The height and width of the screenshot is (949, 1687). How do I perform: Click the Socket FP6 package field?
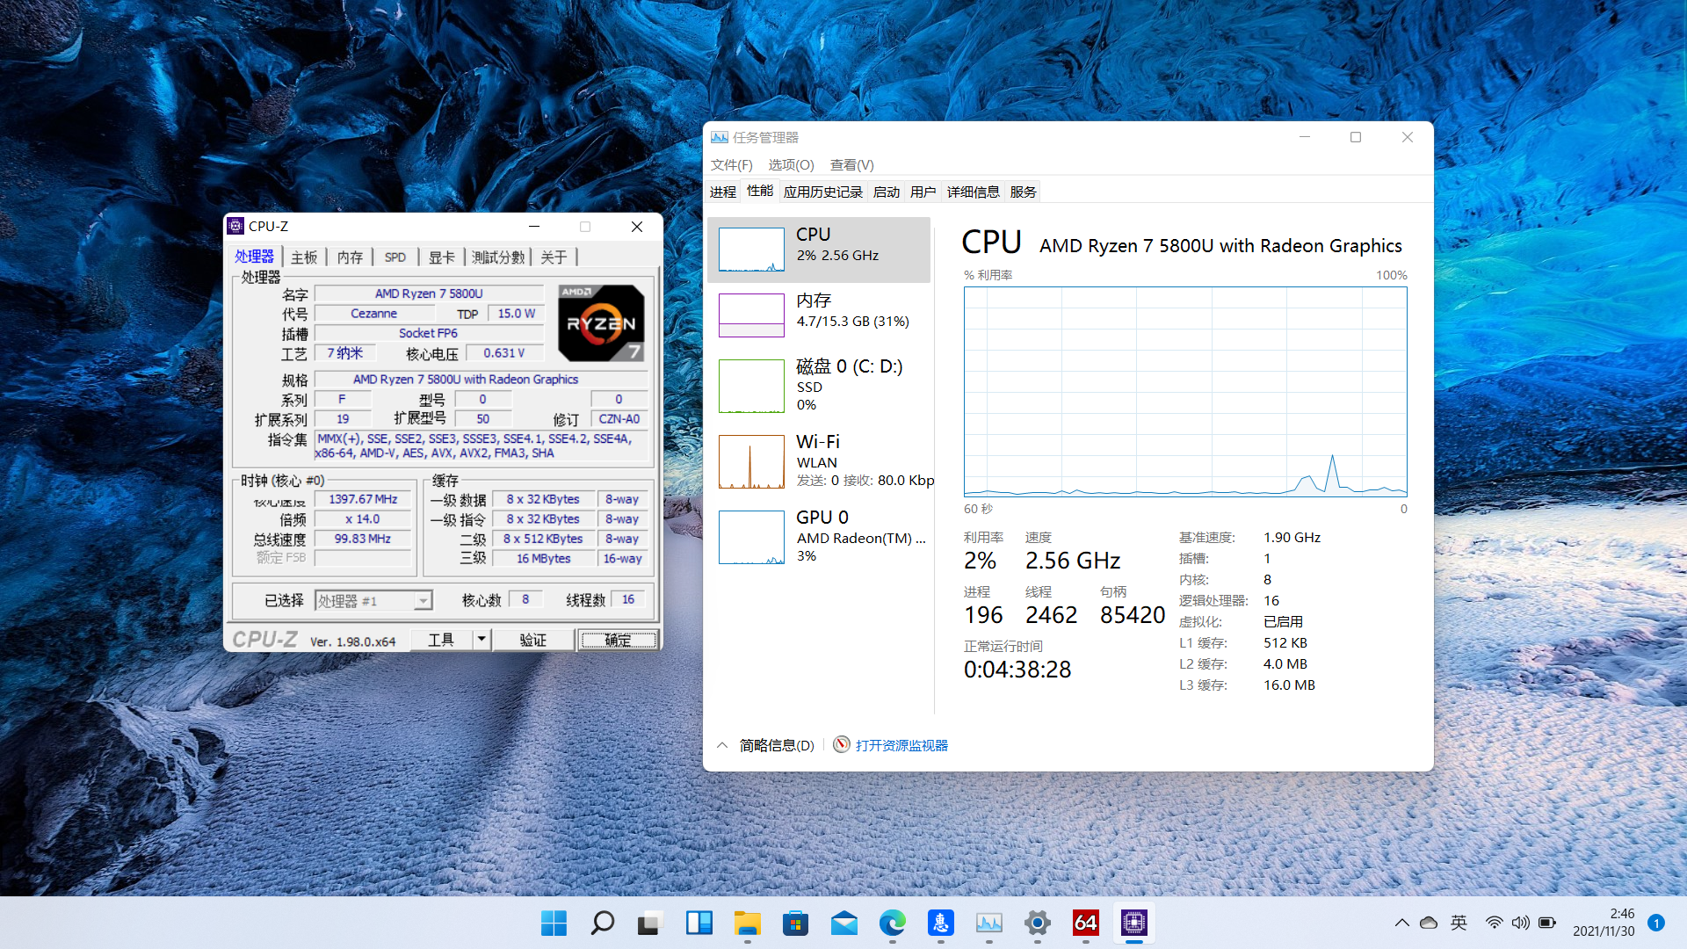[x=429, y=333]
